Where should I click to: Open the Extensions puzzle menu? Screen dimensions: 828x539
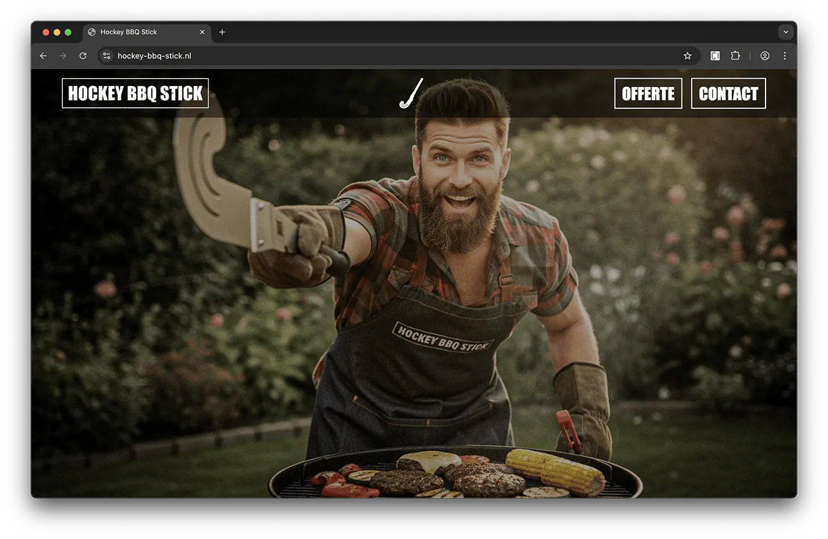pos(735,56)
